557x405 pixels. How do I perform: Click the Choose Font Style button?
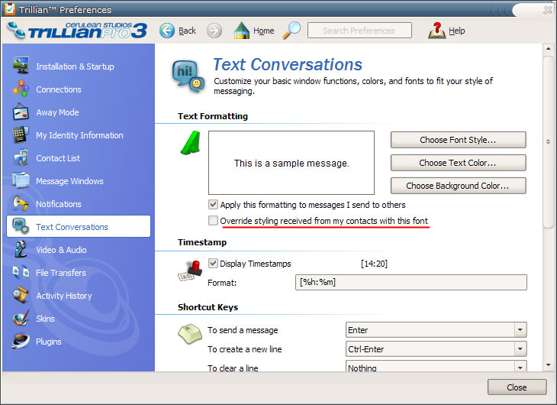pos(459,140)
